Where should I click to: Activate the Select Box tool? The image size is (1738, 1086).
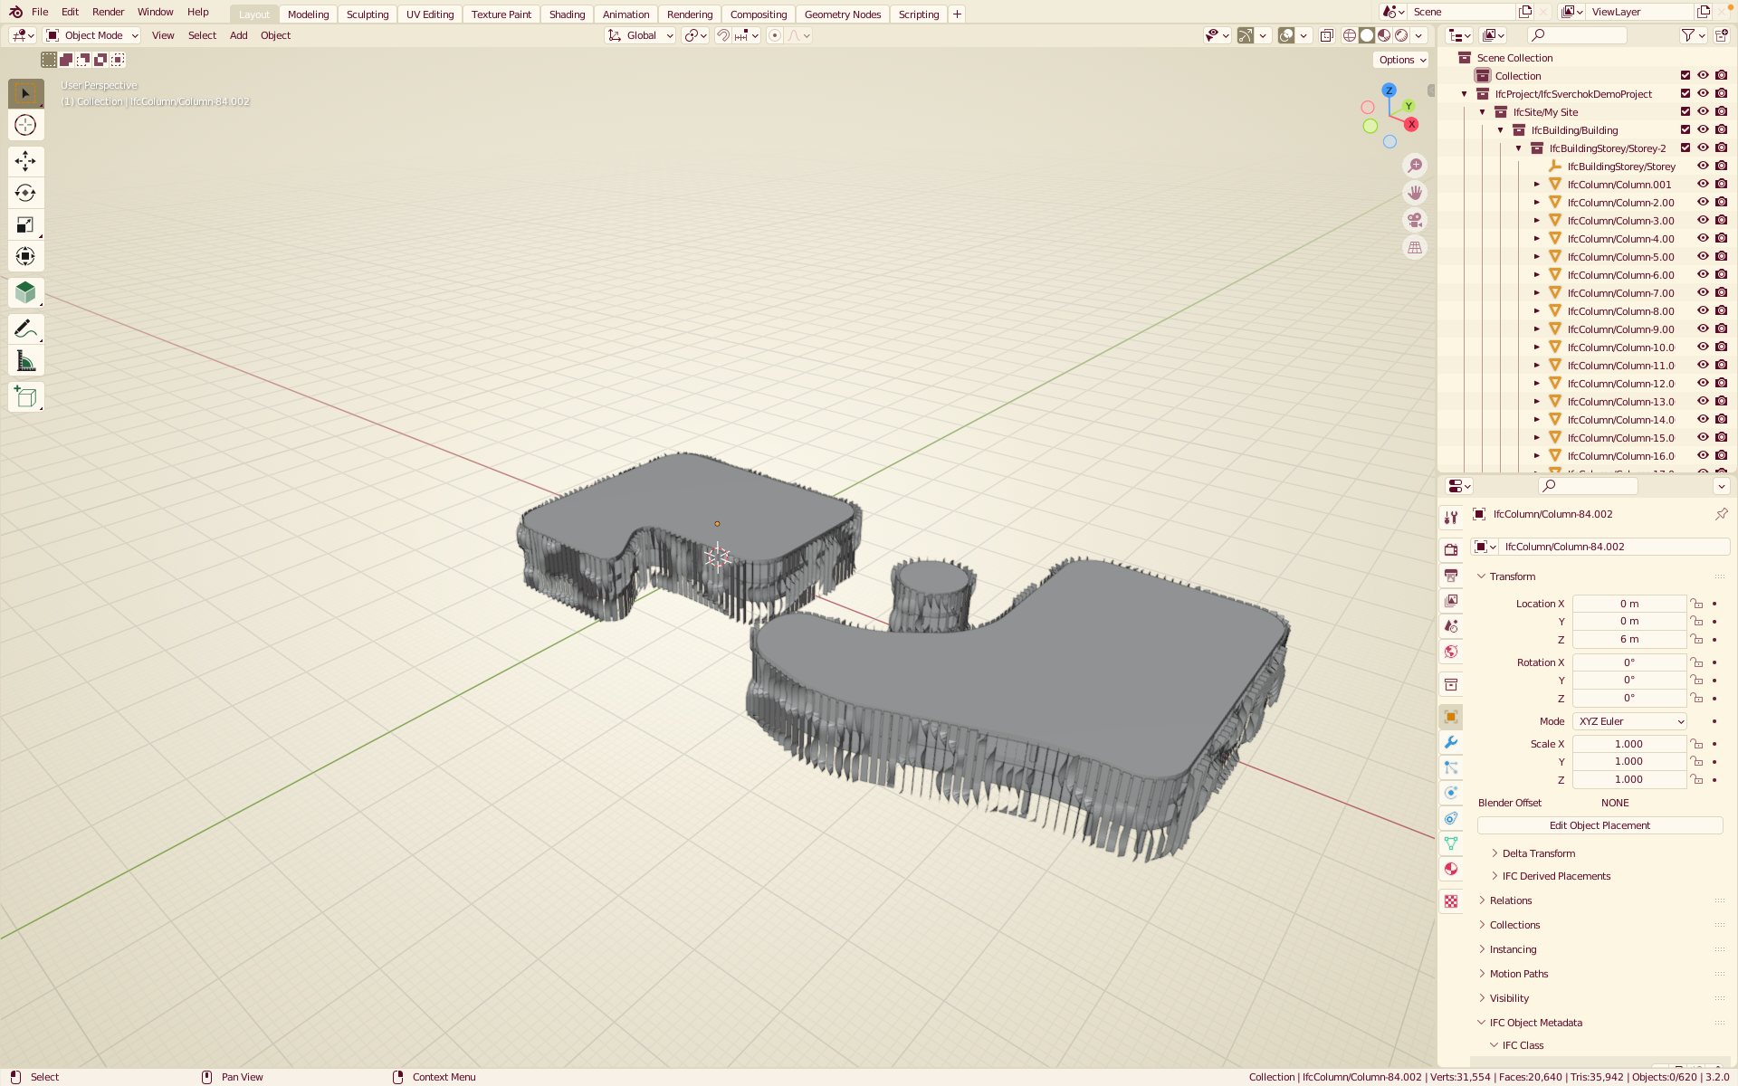[25, 93]
